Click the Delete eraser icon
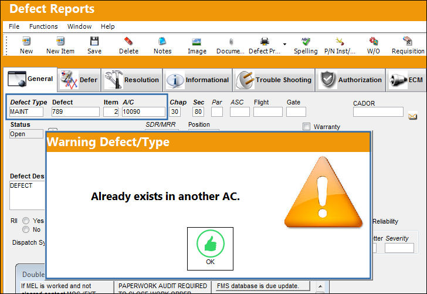This screenshot has width=427, height=294. (x=128, y=42)
